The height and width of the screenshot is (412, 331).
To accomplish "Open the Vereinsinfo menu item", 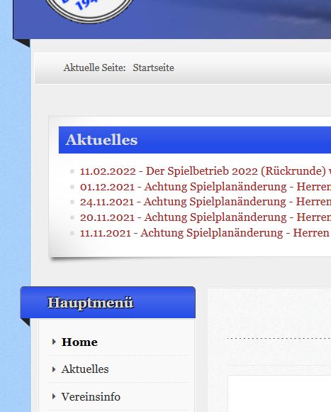I will [x=91, y=396].
